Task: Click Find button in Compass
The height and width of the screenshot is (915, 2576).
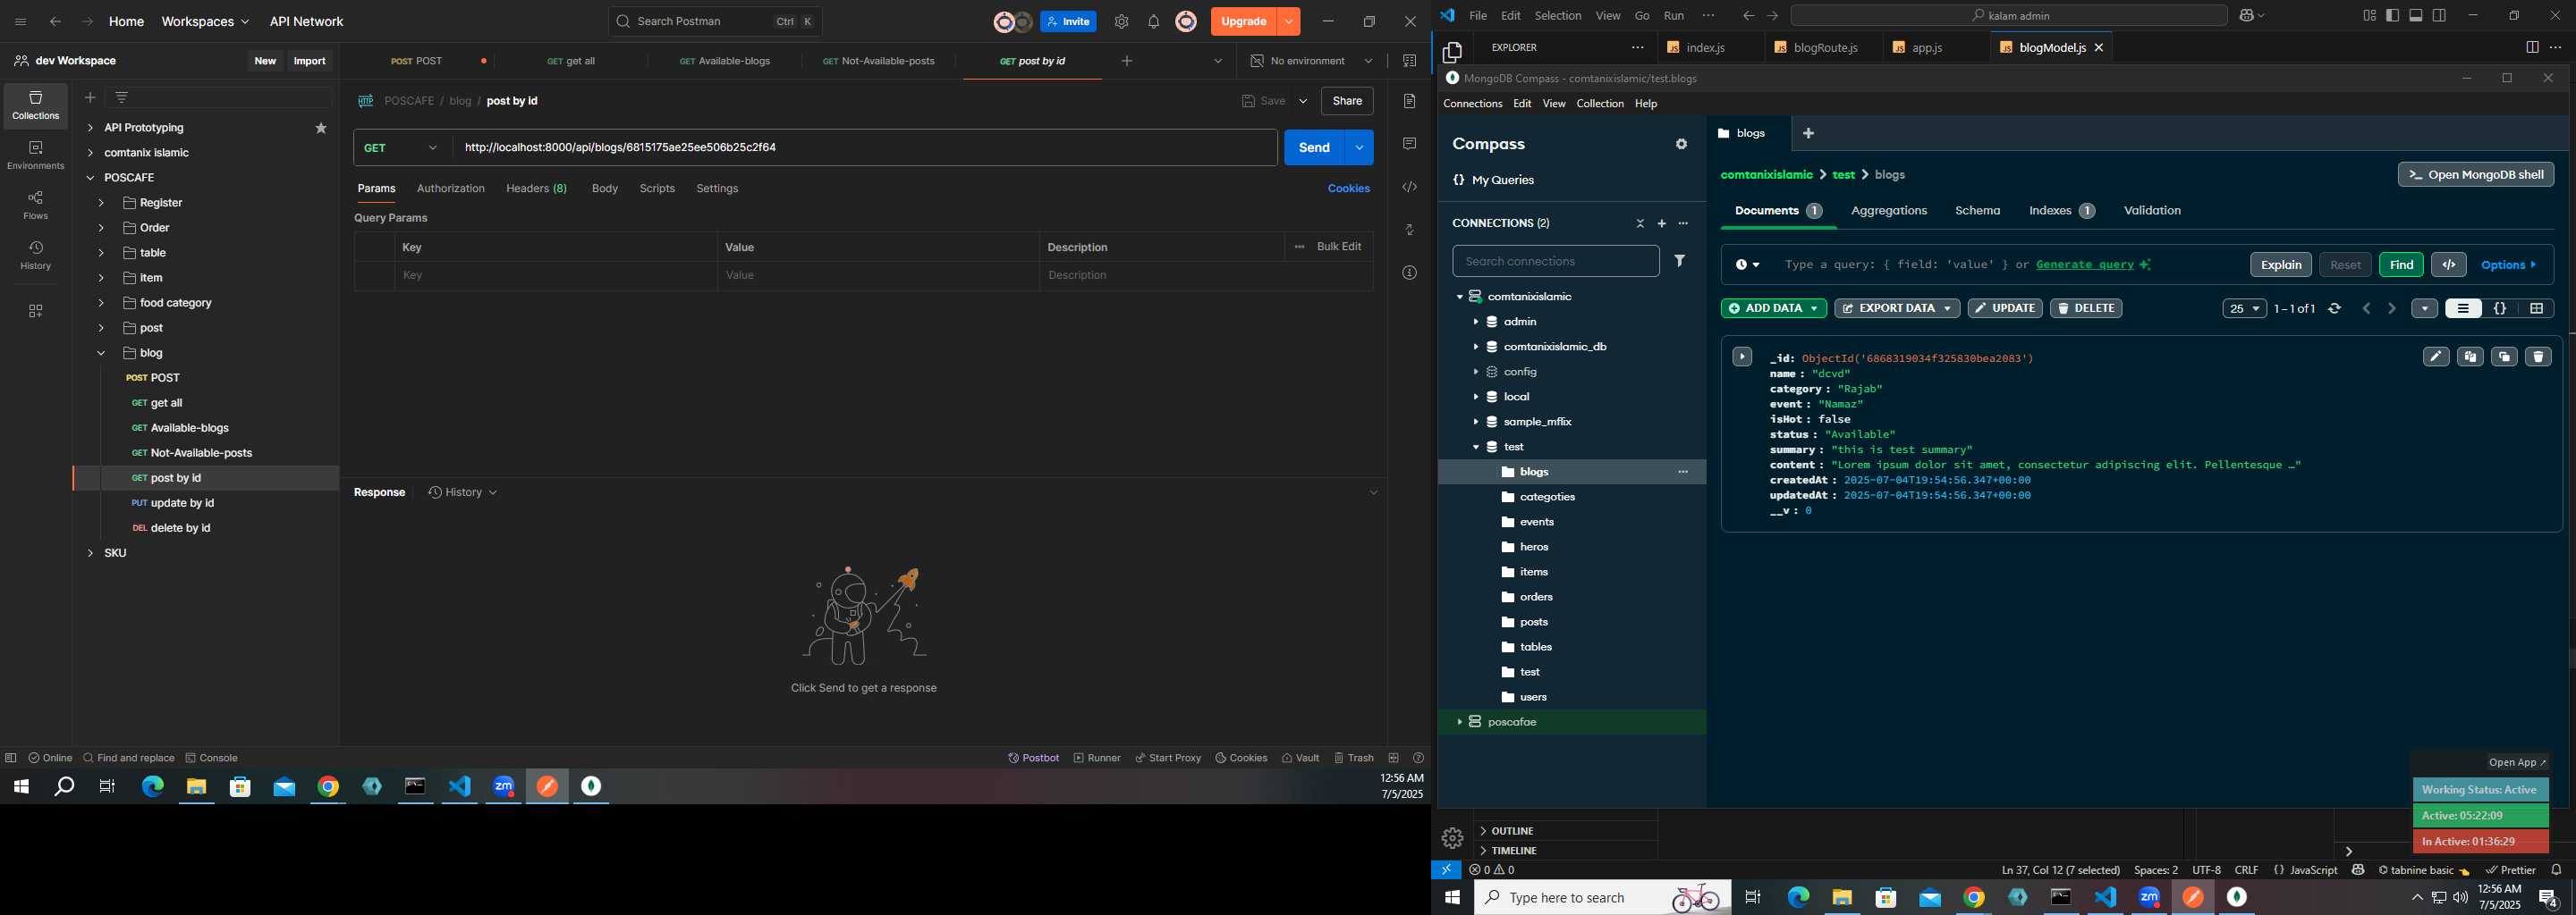Action: [2400, 264]
